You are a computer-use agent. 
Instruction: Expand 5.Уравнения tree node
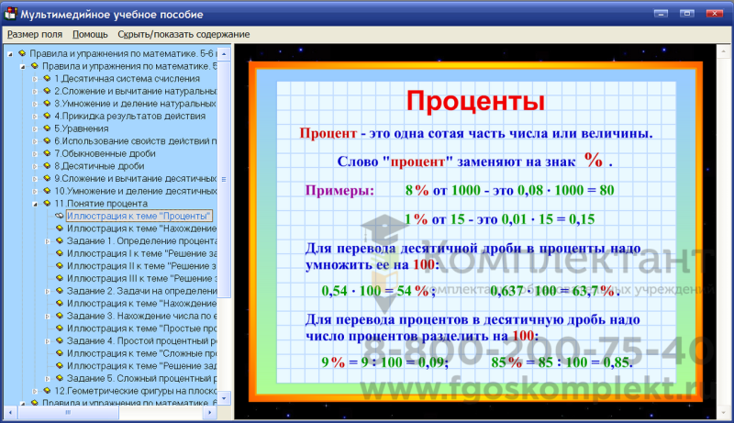35,128
